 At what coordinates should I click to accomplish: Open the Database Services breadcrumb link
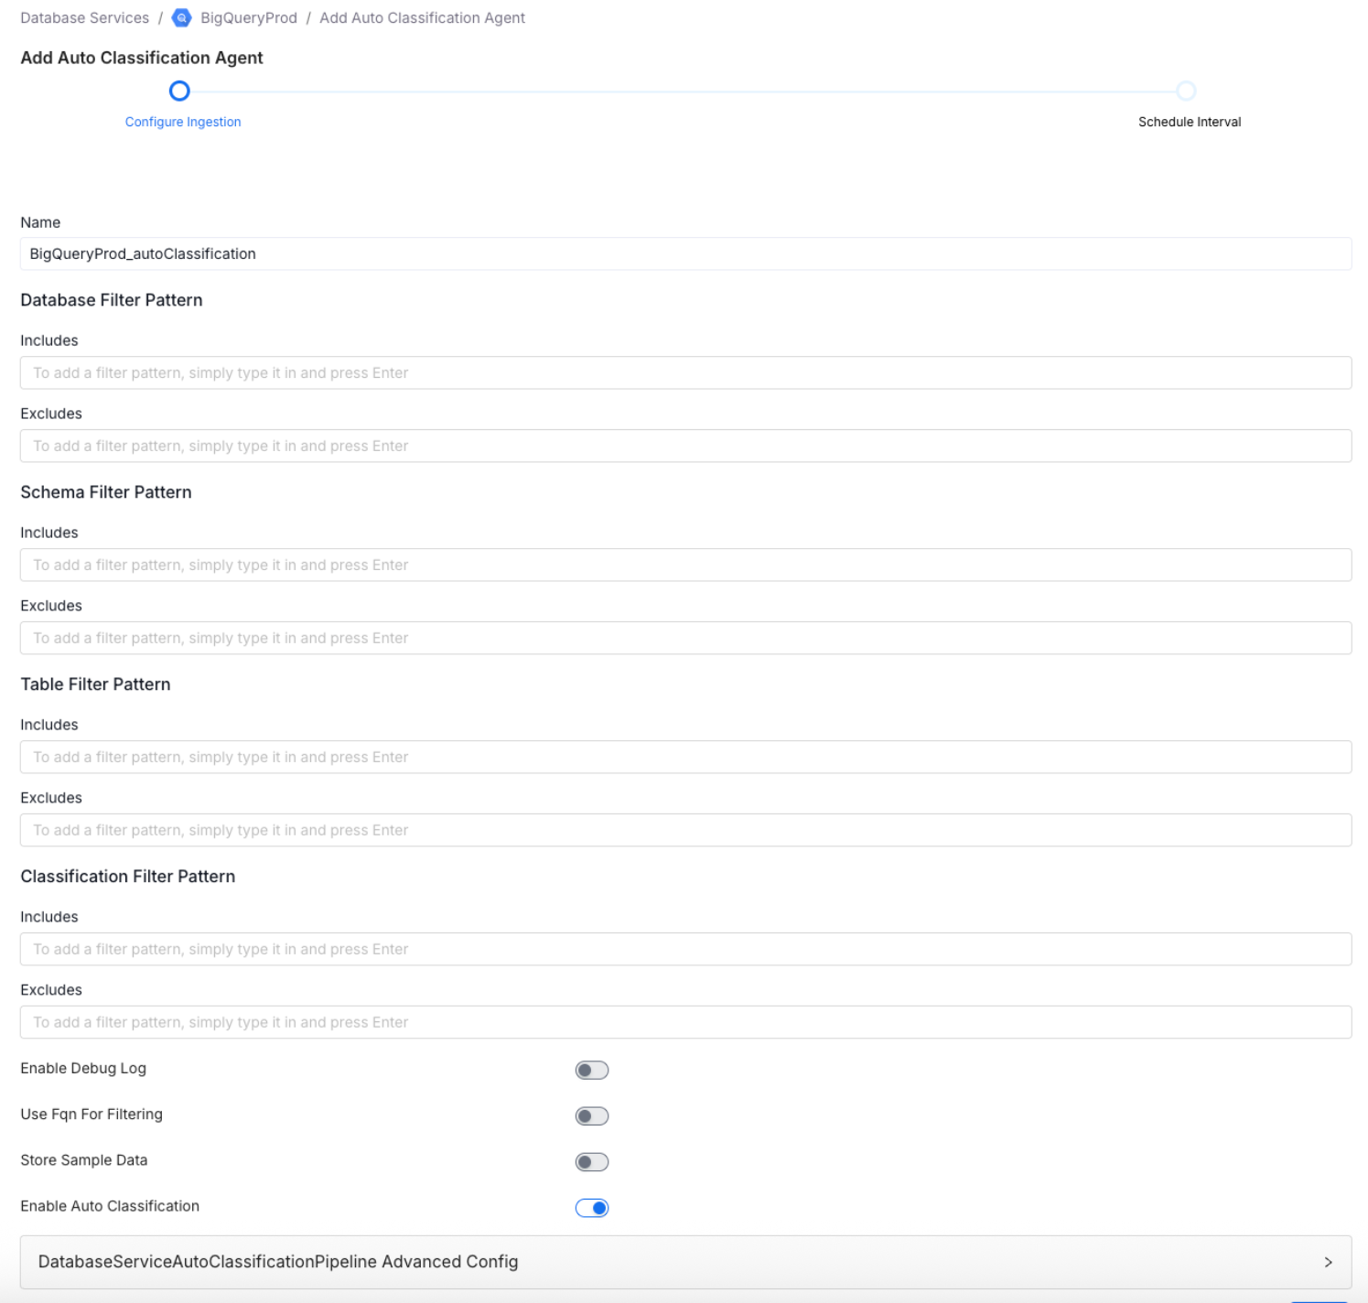[83, 17]
